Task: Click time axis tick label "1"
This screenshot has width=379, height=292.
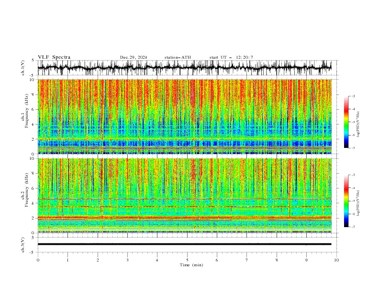Action: (68, 260)
